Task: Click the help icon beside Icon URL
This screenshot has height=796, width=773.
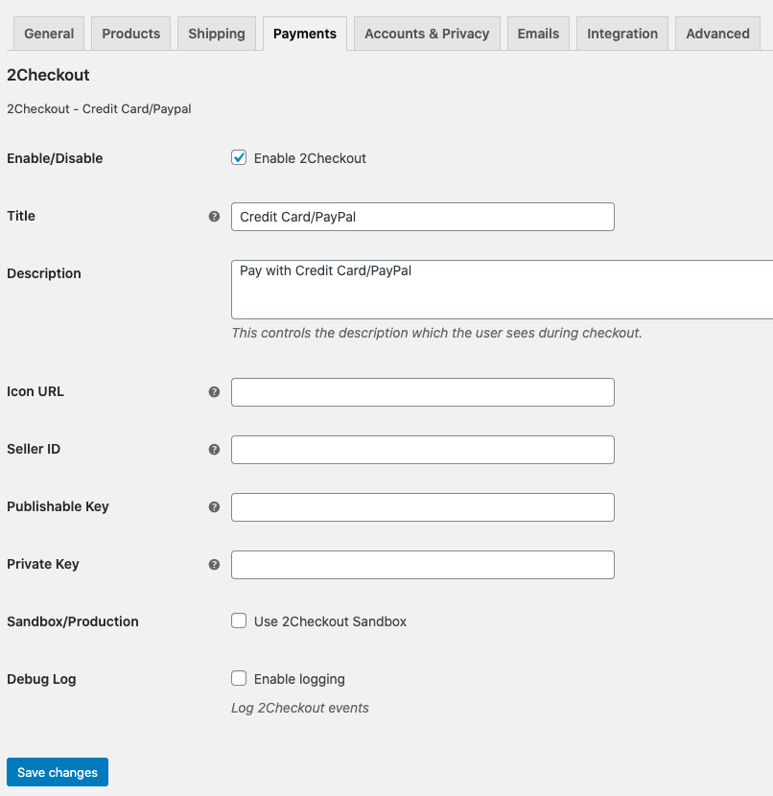Action: 214,392
